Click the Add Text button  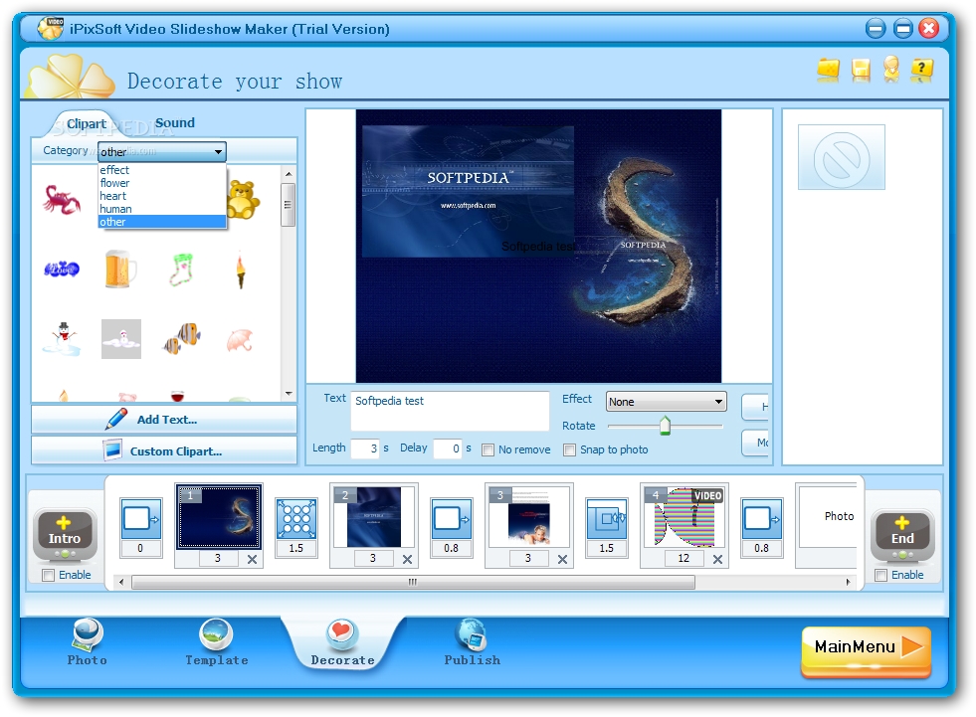click(x=164, y=420)
